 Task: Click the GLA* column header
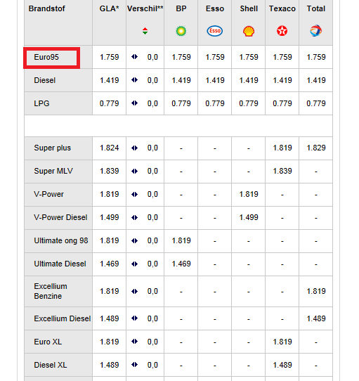tap(109, 8)
